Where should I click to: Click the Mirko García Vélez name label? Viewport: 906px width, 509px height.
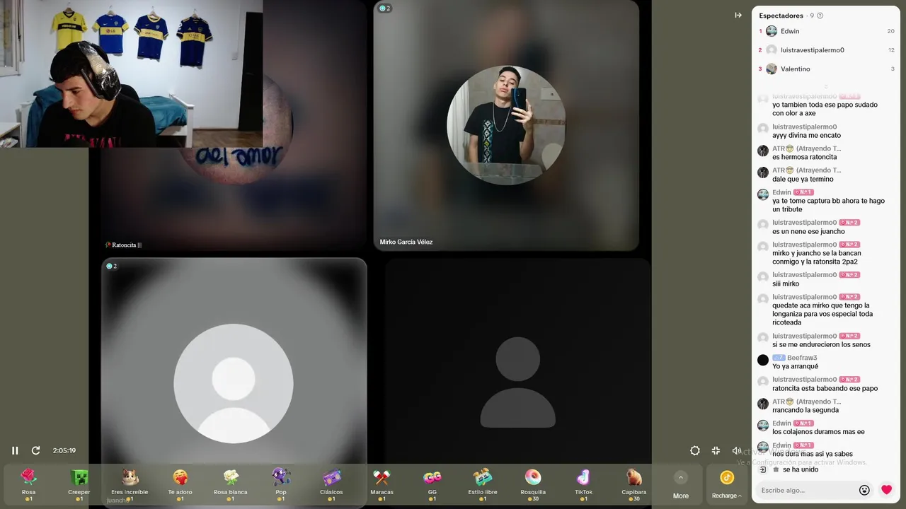point(406,242)
